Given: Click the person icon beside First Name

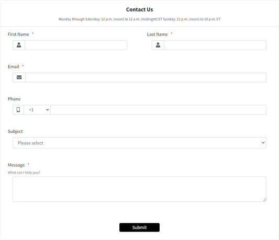Looking at the screenshot, I should tap(19, 45).
